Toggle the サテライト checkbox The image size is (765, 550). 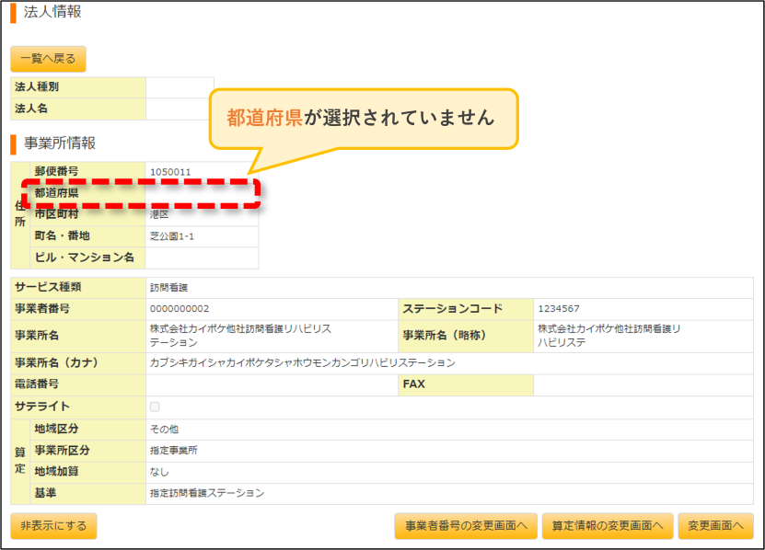155,407
